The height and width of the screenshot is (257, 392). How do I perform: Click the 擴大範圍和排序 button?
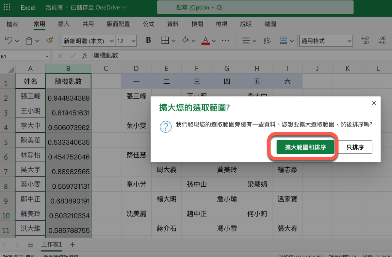[305, 147]
